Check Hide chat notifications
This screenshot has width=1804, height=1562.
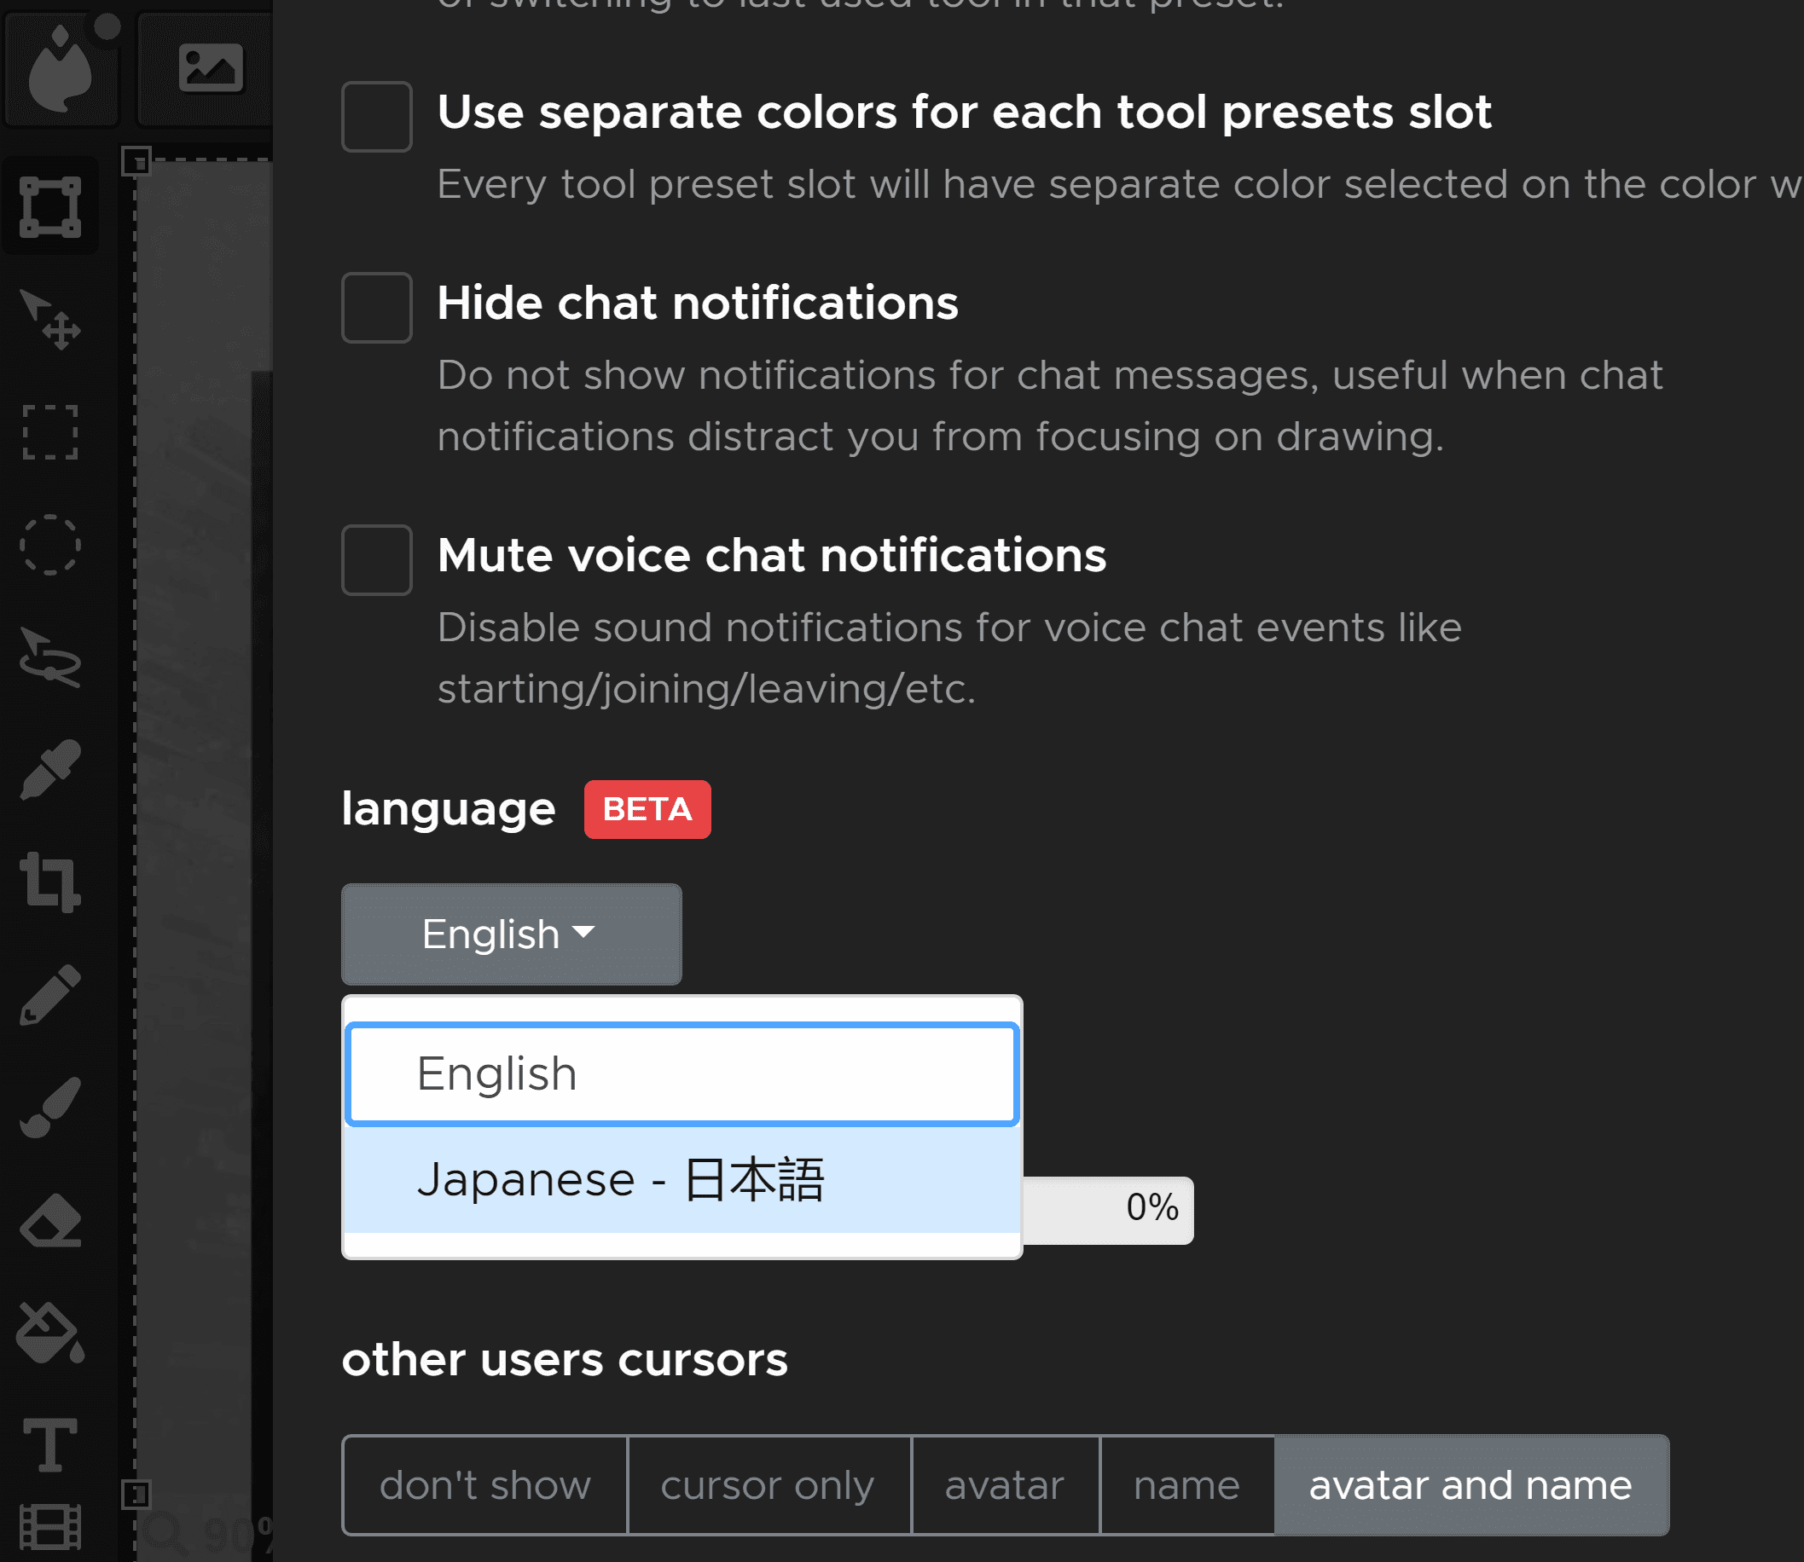point(377,308)
